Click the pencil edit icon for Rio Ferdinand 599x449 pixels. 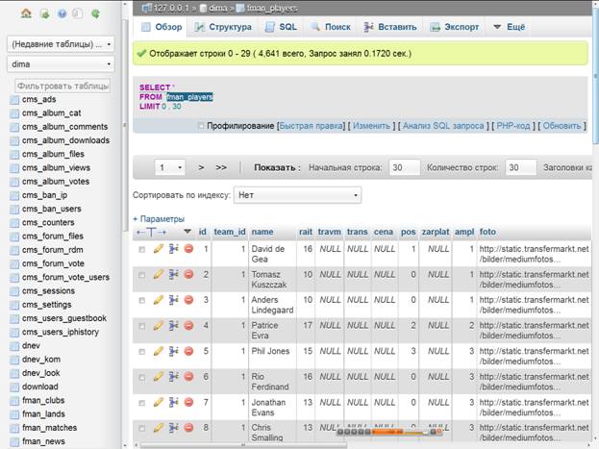[x=159, y=376]
